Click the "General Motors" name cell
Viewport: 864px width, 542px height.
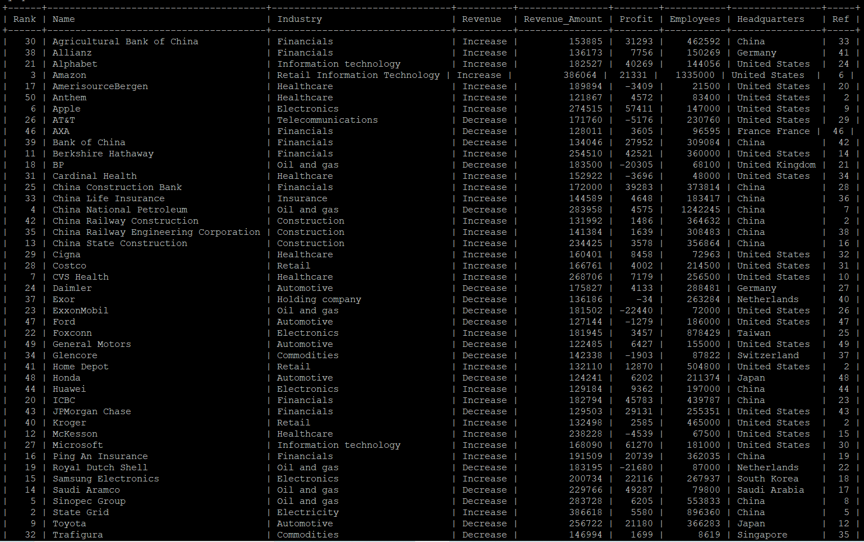tap(91, 344)
